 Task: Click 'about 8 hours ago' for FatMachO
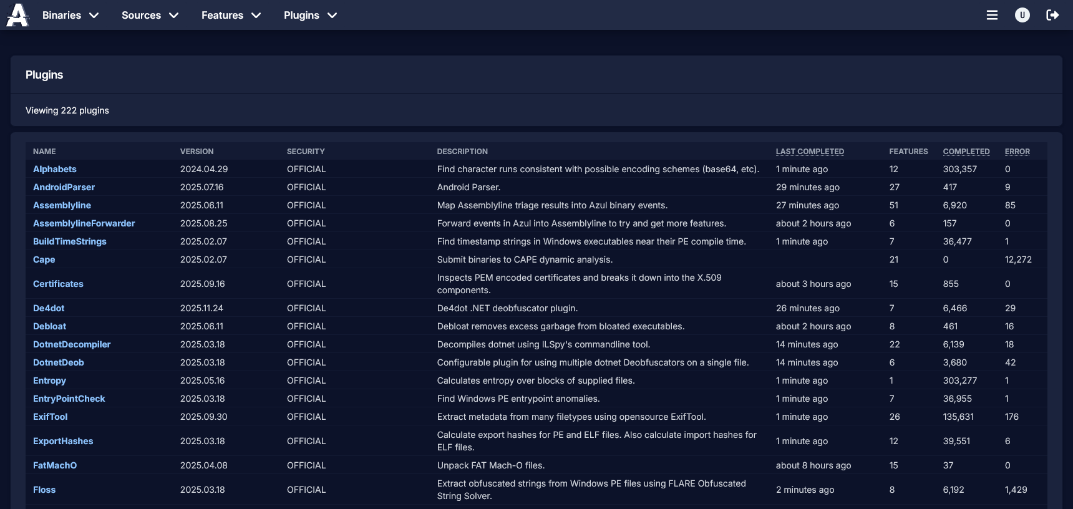tap(813, 465)
